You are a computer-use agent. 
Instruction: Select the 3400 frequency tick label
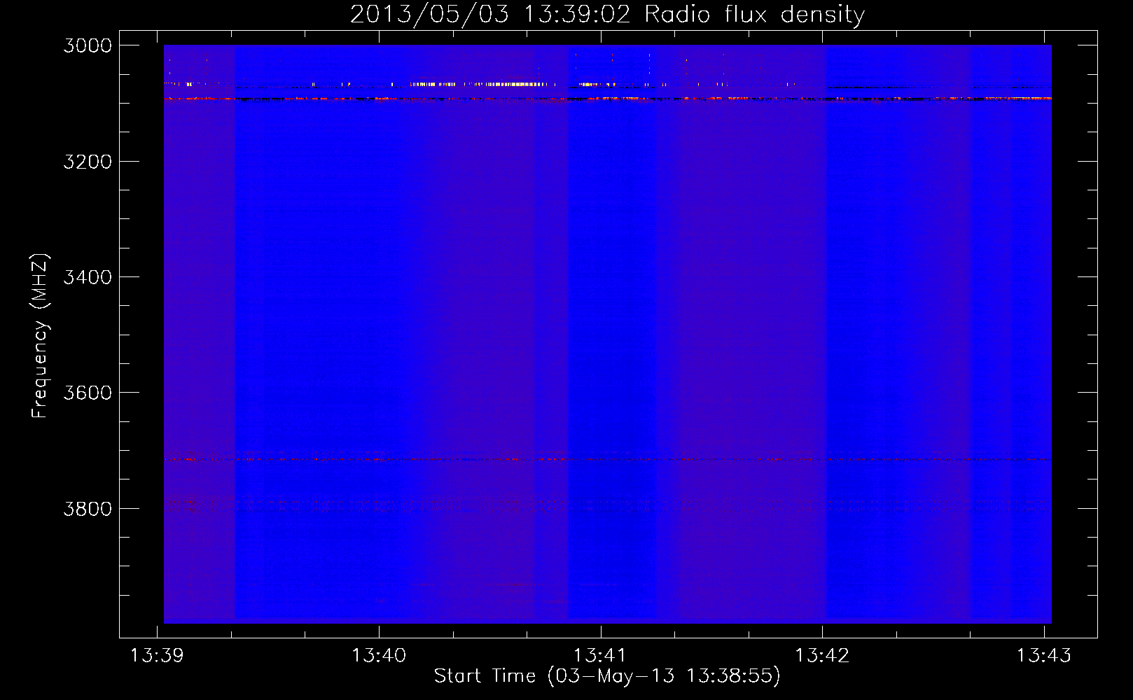(x=88, y=277)
